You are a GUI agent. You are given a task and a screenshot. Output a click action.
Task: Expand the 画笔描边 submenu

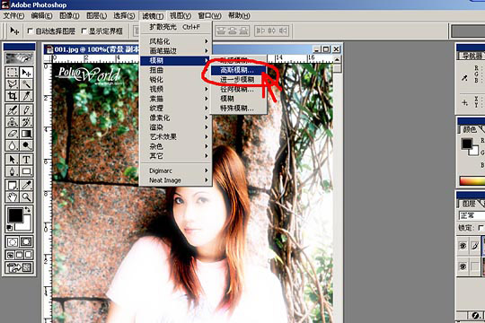[x=176, y=50]
